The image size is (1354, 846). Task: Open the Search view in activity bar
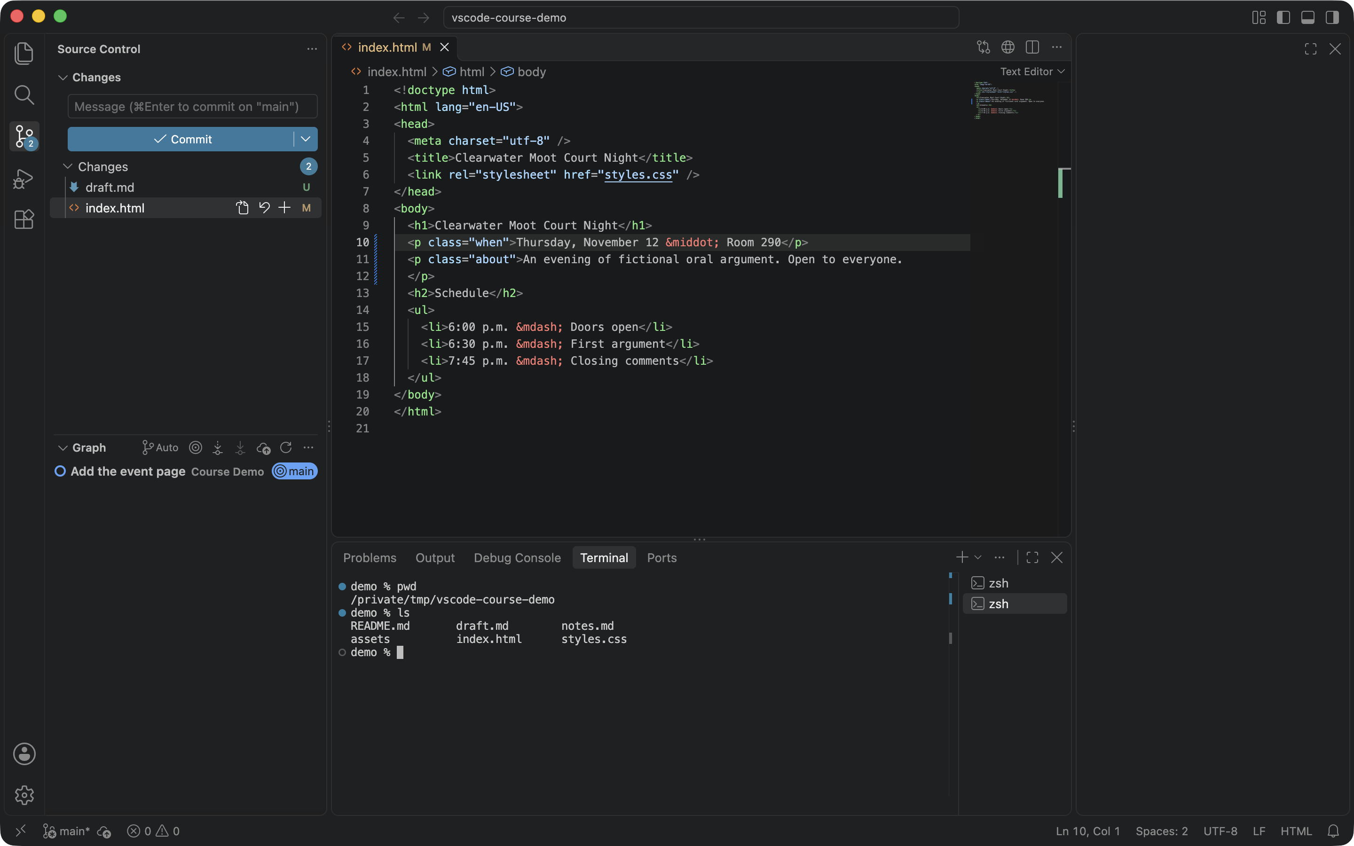[x=24, y=94]
